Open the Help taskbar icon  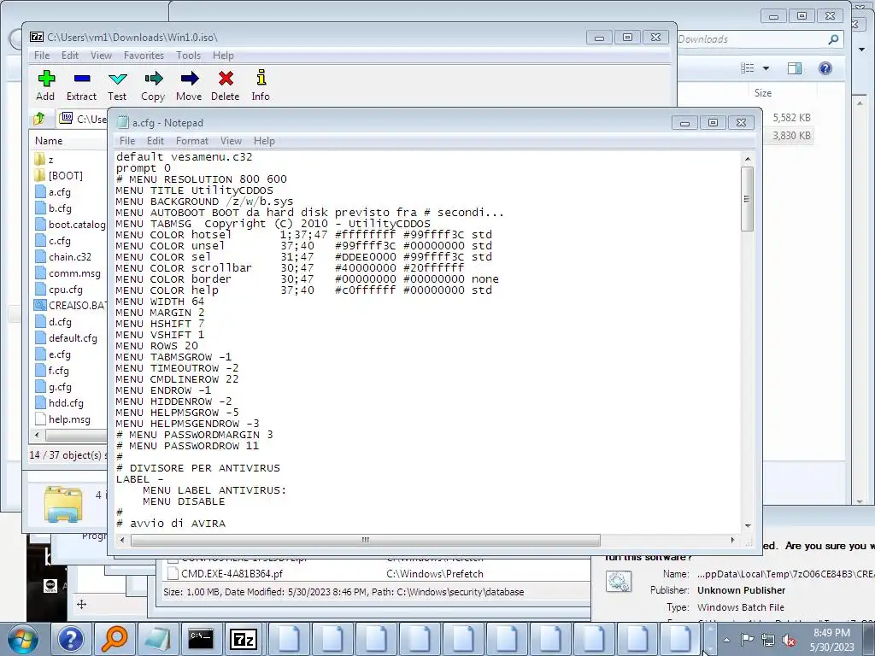click(x=71, y=639)
